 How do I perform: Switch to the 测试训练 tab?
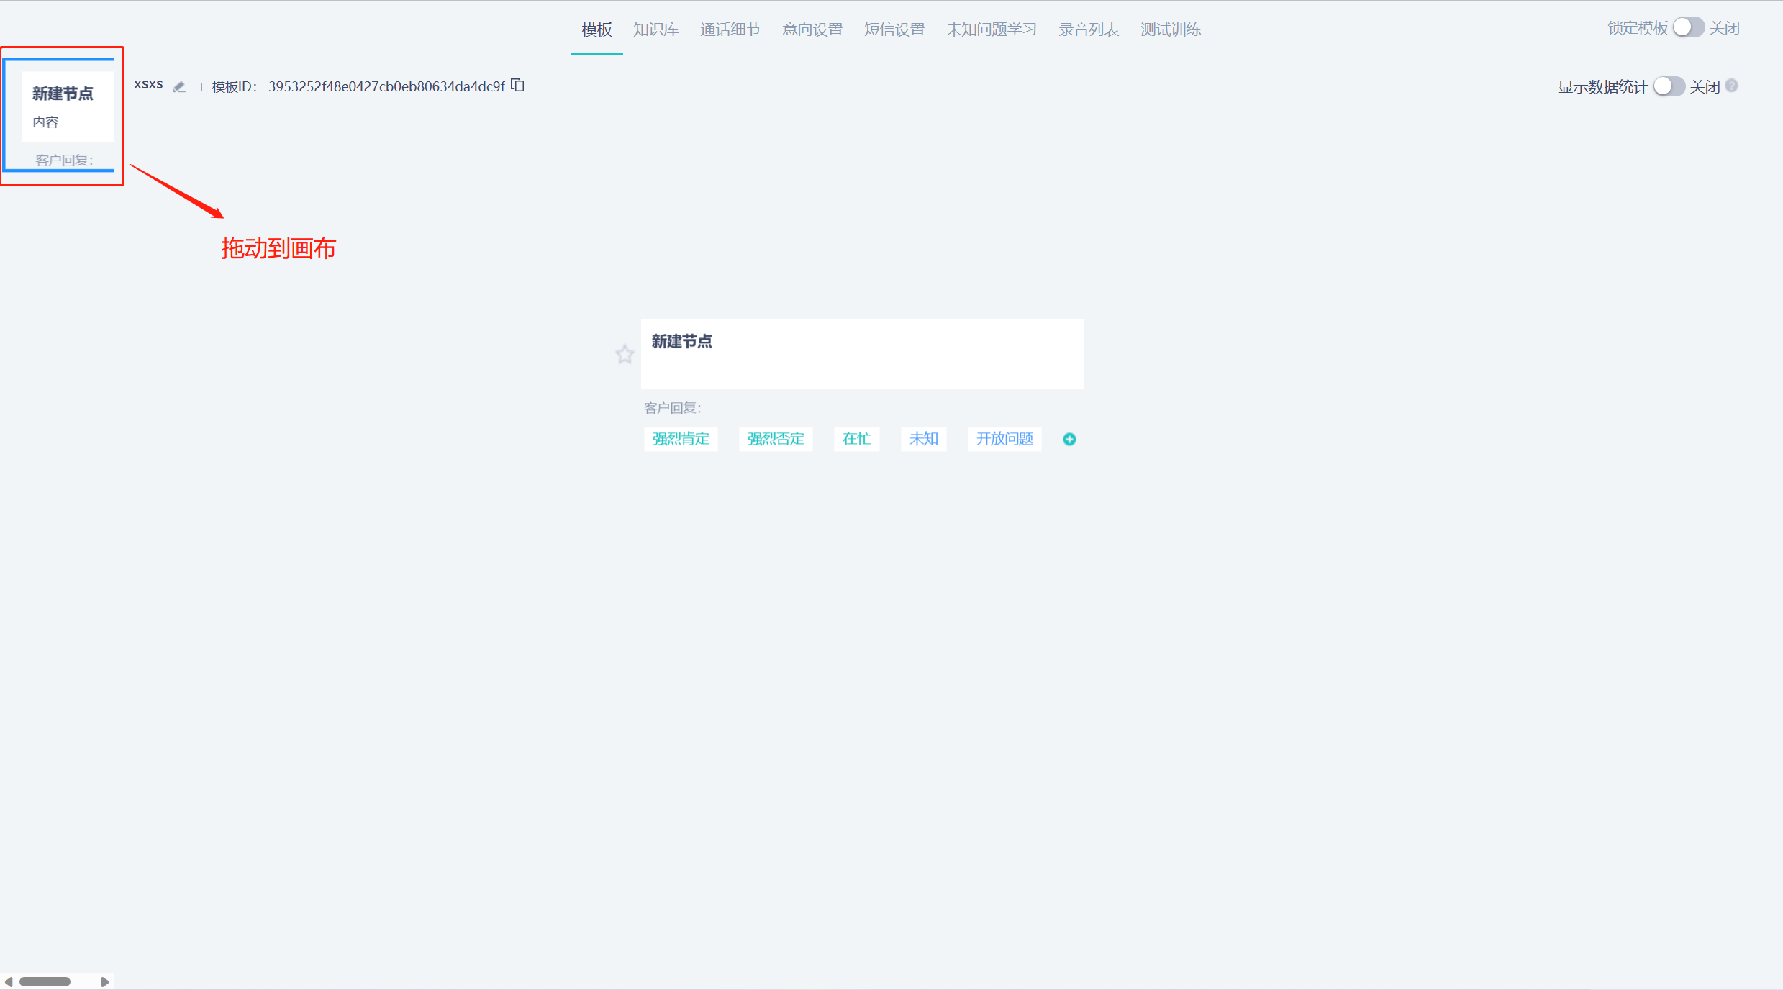[1171, 29]
